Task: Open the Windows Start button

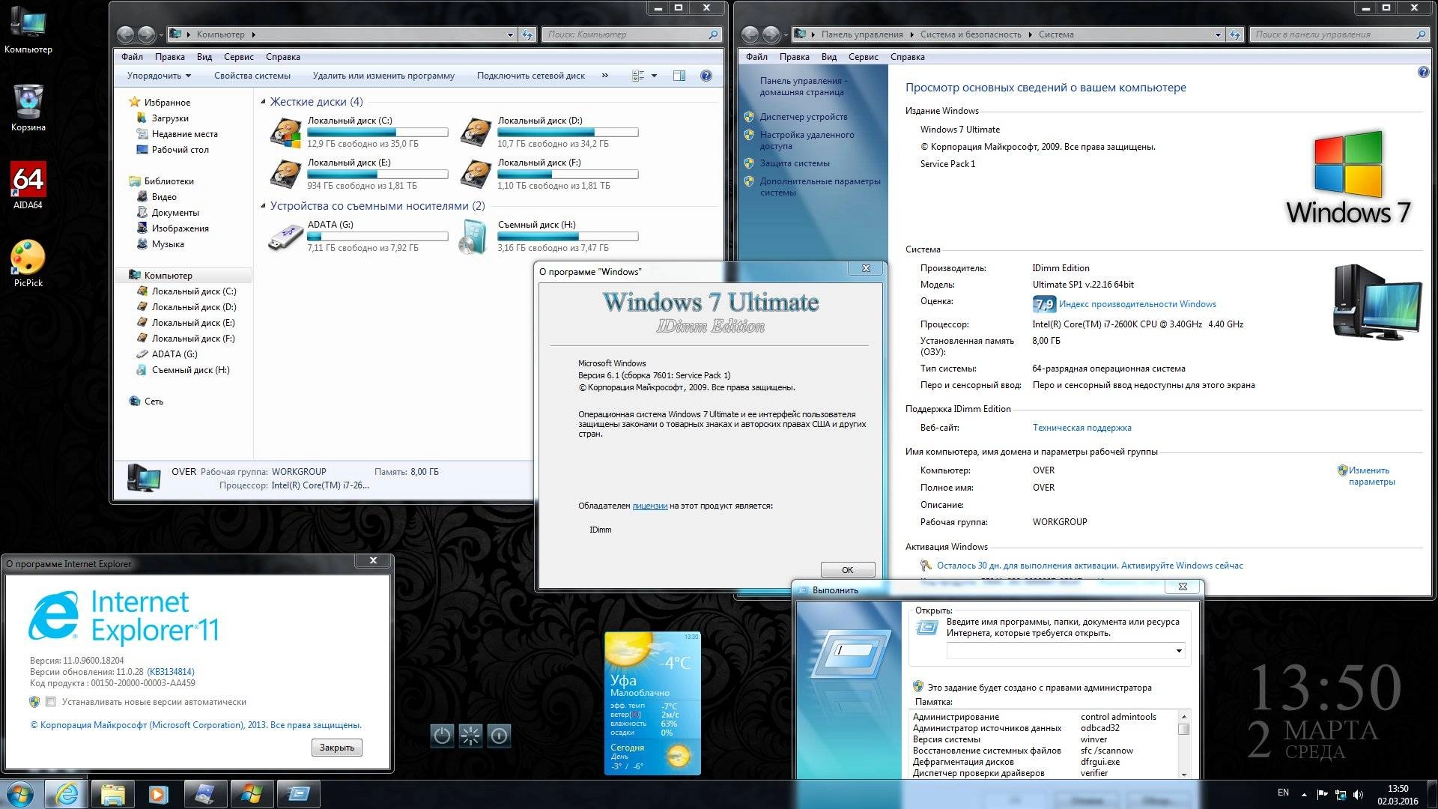Action: tap(20, 794)
